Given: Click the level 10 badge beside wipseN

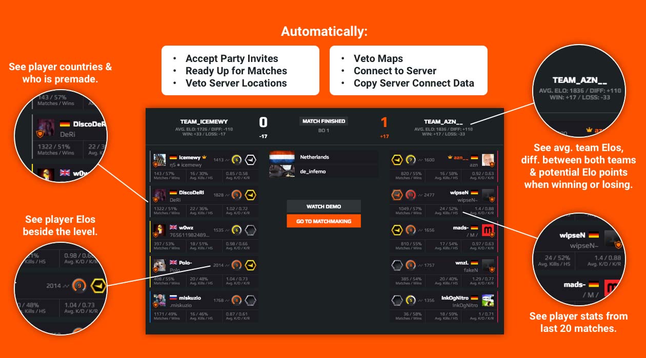Looking at the screenshot, I should tap(411, 195).
